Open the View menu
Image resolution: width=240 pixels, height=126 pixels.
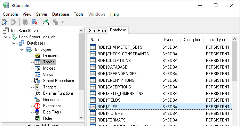pyautogui.click(x=27, y=14)
